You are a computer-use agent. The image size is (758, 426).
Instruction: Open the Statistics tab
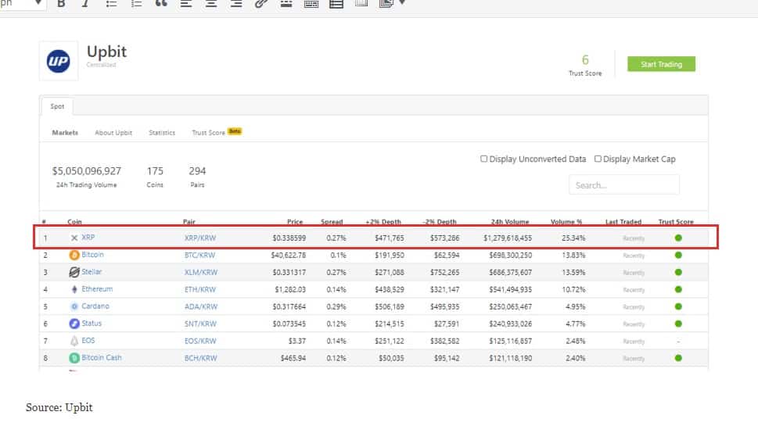coord(162,132)
